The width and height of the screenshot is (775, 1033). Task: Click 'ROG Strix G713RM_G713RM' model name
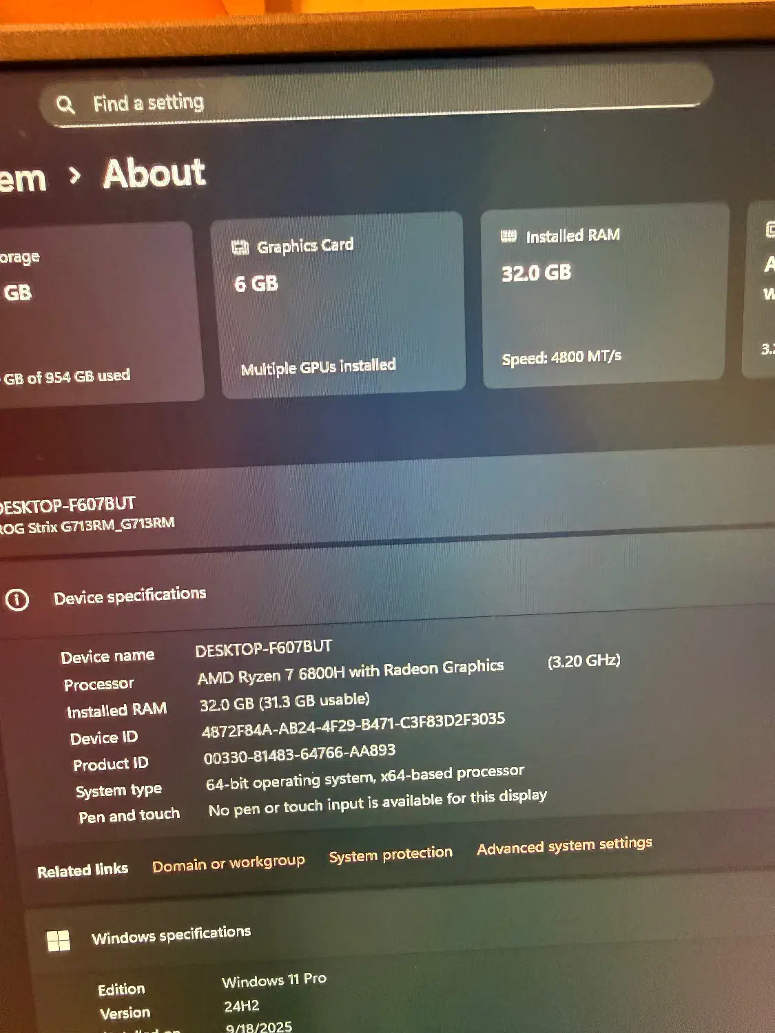87,525
